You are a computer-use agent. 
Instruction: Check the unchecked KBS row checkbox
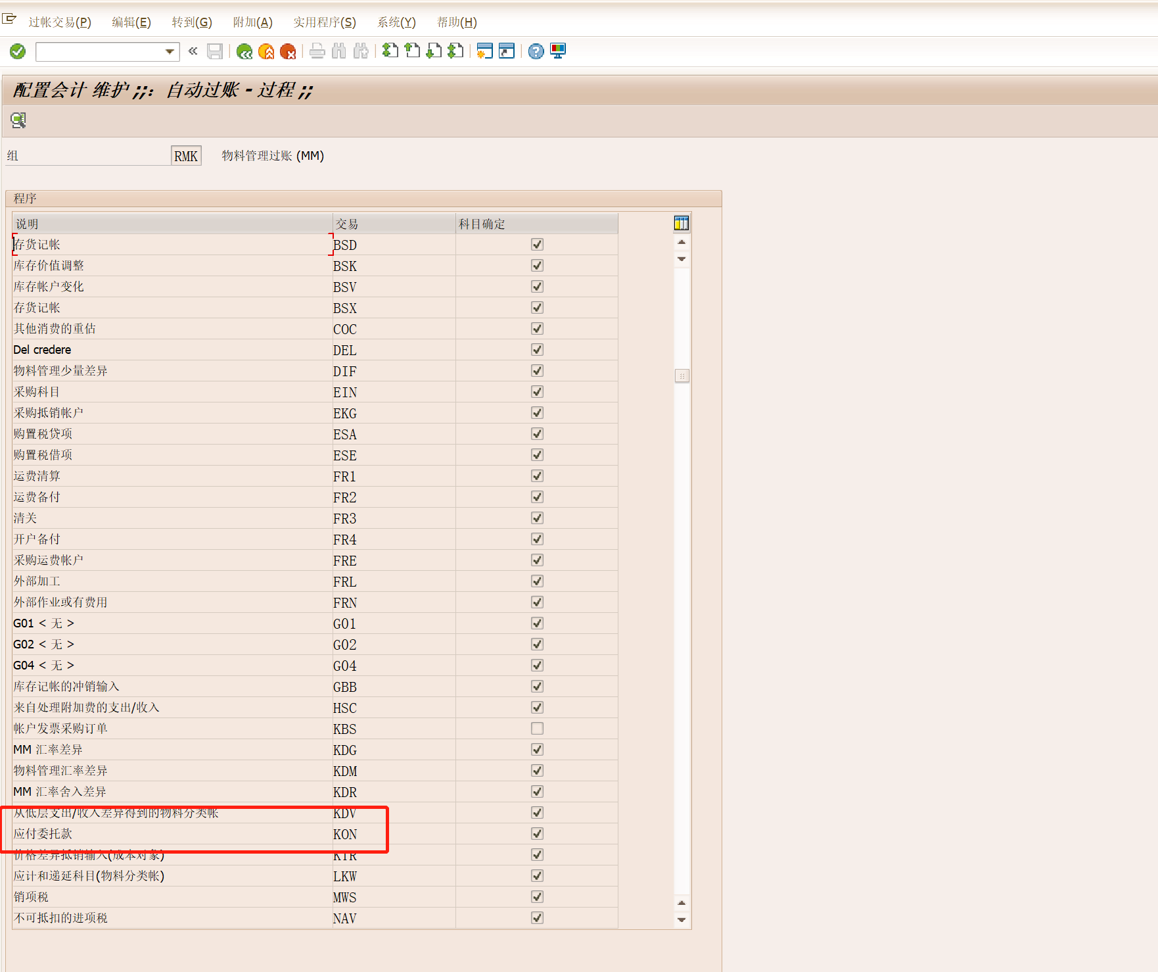pos(537,729)
